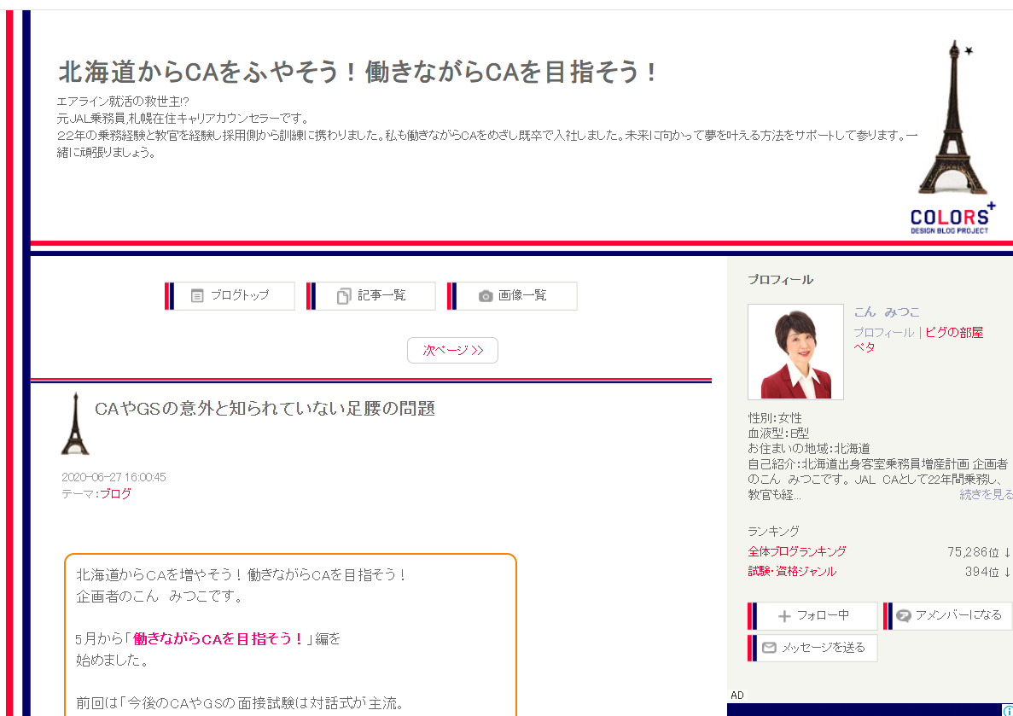
Task: Click the ランキング sidebar heading
Action: click(773, 531)
